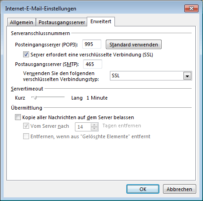Open the encryption type dropdown arrow
203x201 pixels.
click(187, 75)
